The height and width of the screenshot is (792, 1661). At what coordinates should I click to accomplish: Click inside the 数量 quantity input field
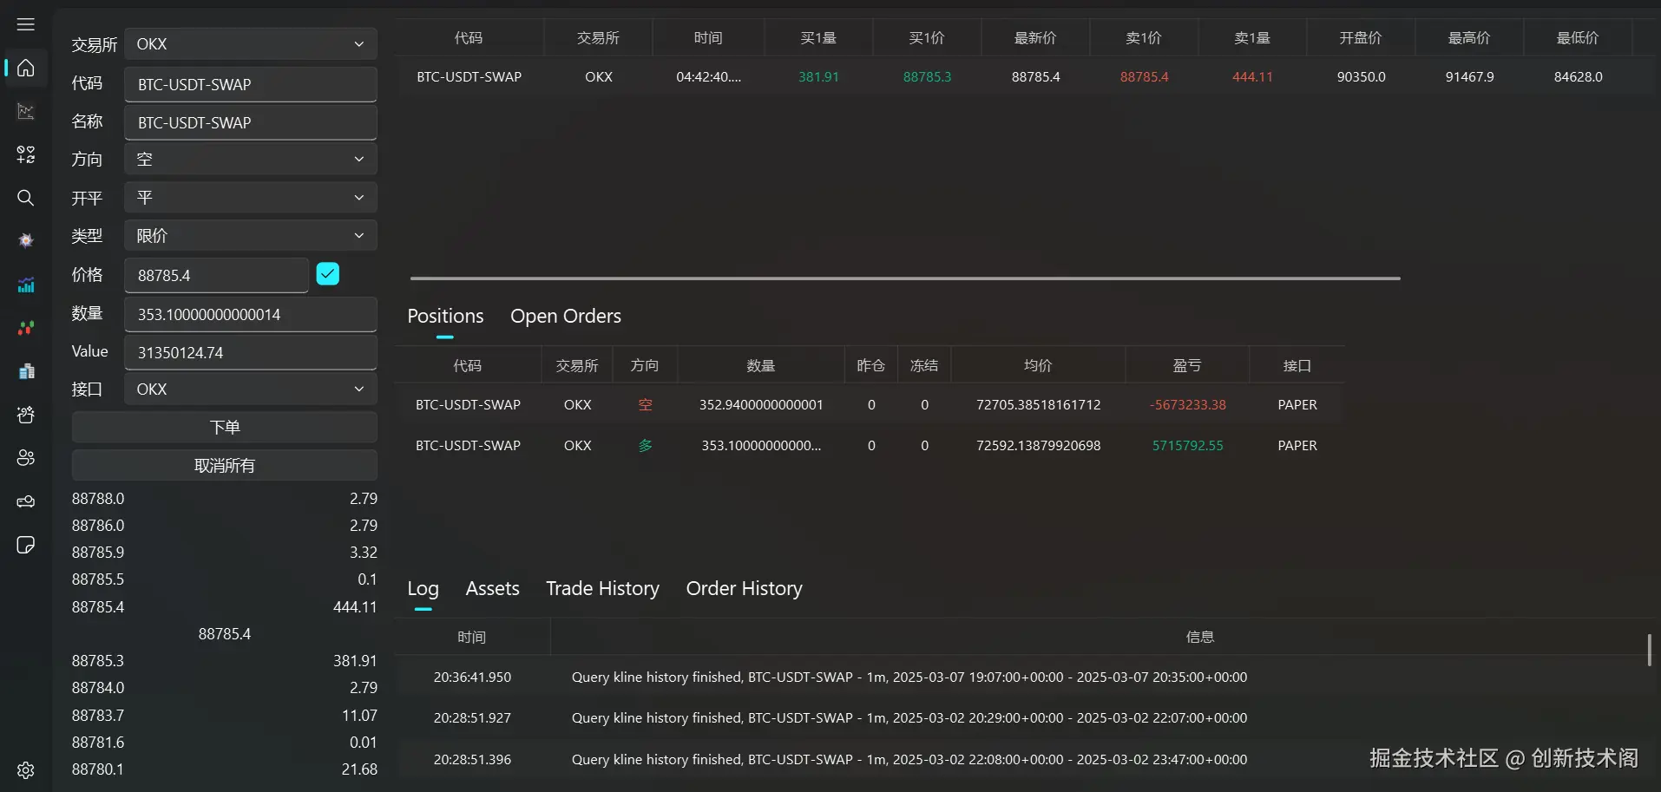[250, 314]
